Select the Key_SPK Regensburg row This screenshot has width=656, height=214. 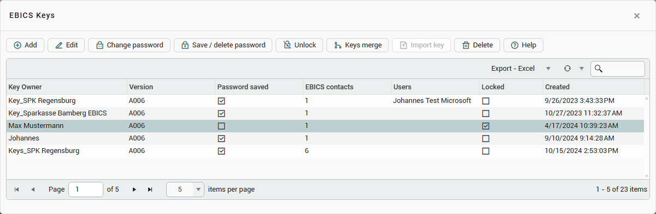click(325, 101)
